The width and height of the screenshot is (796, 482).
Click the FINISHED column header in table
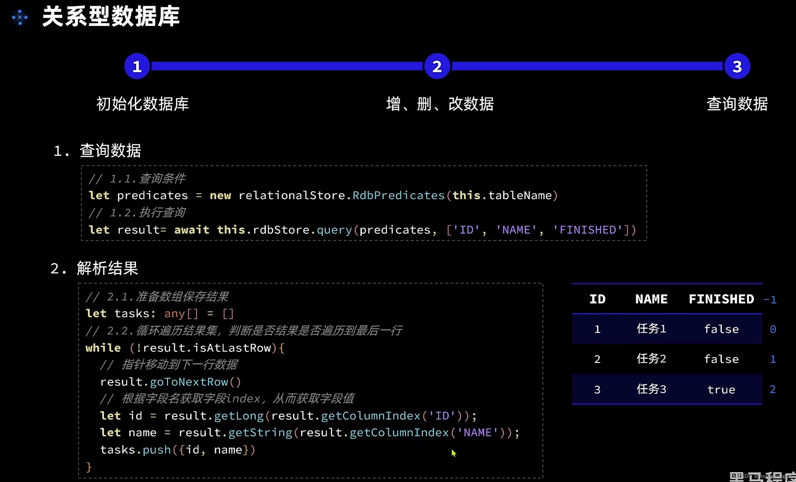click(x=721, y=299)
